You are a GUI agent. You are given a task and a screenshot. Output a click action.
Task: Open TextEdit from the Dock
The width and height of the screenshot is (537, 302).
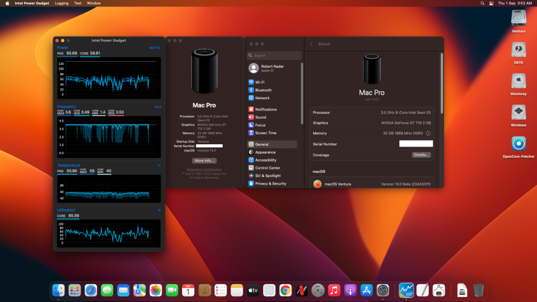click(x=423, y=290)
